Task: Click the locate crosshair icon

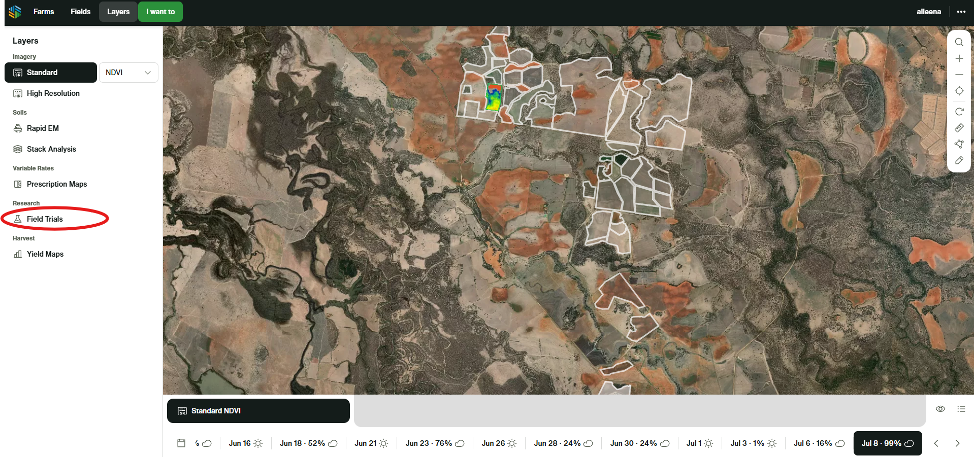Action: pyautogui.click(x=959, y=91)
